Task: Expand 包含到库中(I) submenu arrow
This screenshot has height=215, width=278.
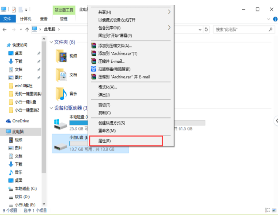Action: [x=169, y=27]
